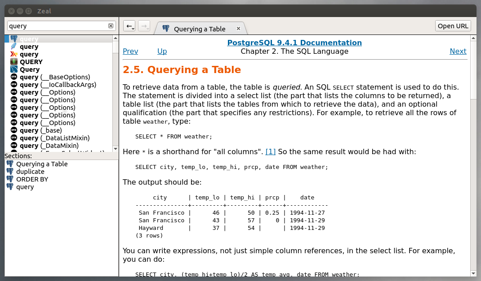Click the text Chapter 2. The SQL Language
Viewport: 481px width, 281px height.
(x=294, y=52)
